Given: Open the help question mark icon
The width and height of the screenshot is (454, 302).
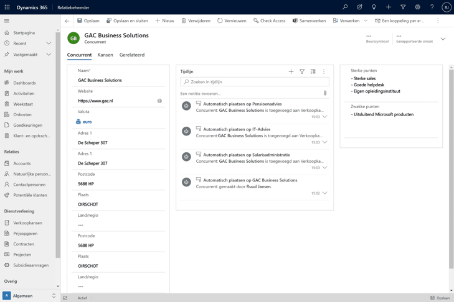Looking at the screenshot, I should [x=432, y=7].
